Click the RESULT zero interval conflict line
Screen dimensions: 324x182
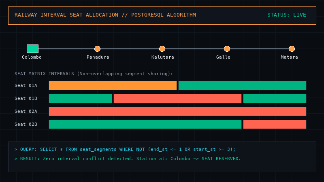128,159
